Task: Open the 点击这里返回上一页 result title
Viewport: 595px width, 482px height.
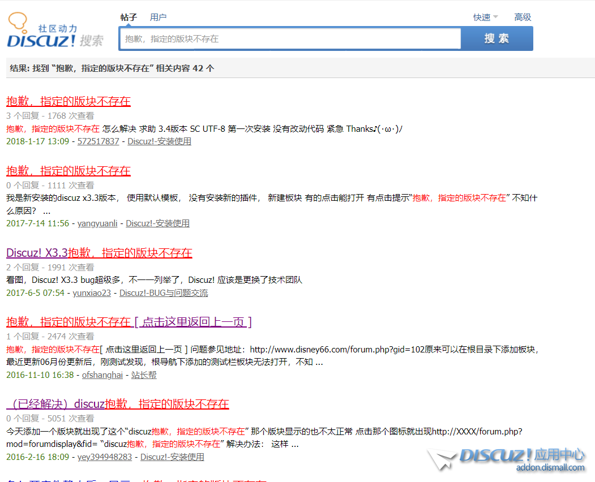Action: (129, 322)
